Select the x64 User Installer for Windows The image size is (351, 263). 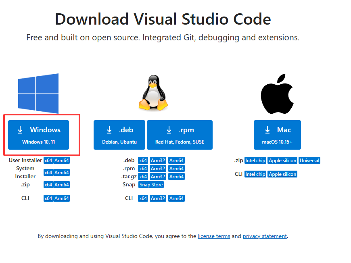point(48,160)
